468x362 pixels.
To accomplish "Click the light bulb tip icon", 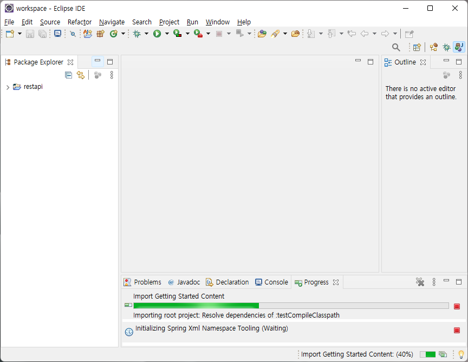I will 461,354.
